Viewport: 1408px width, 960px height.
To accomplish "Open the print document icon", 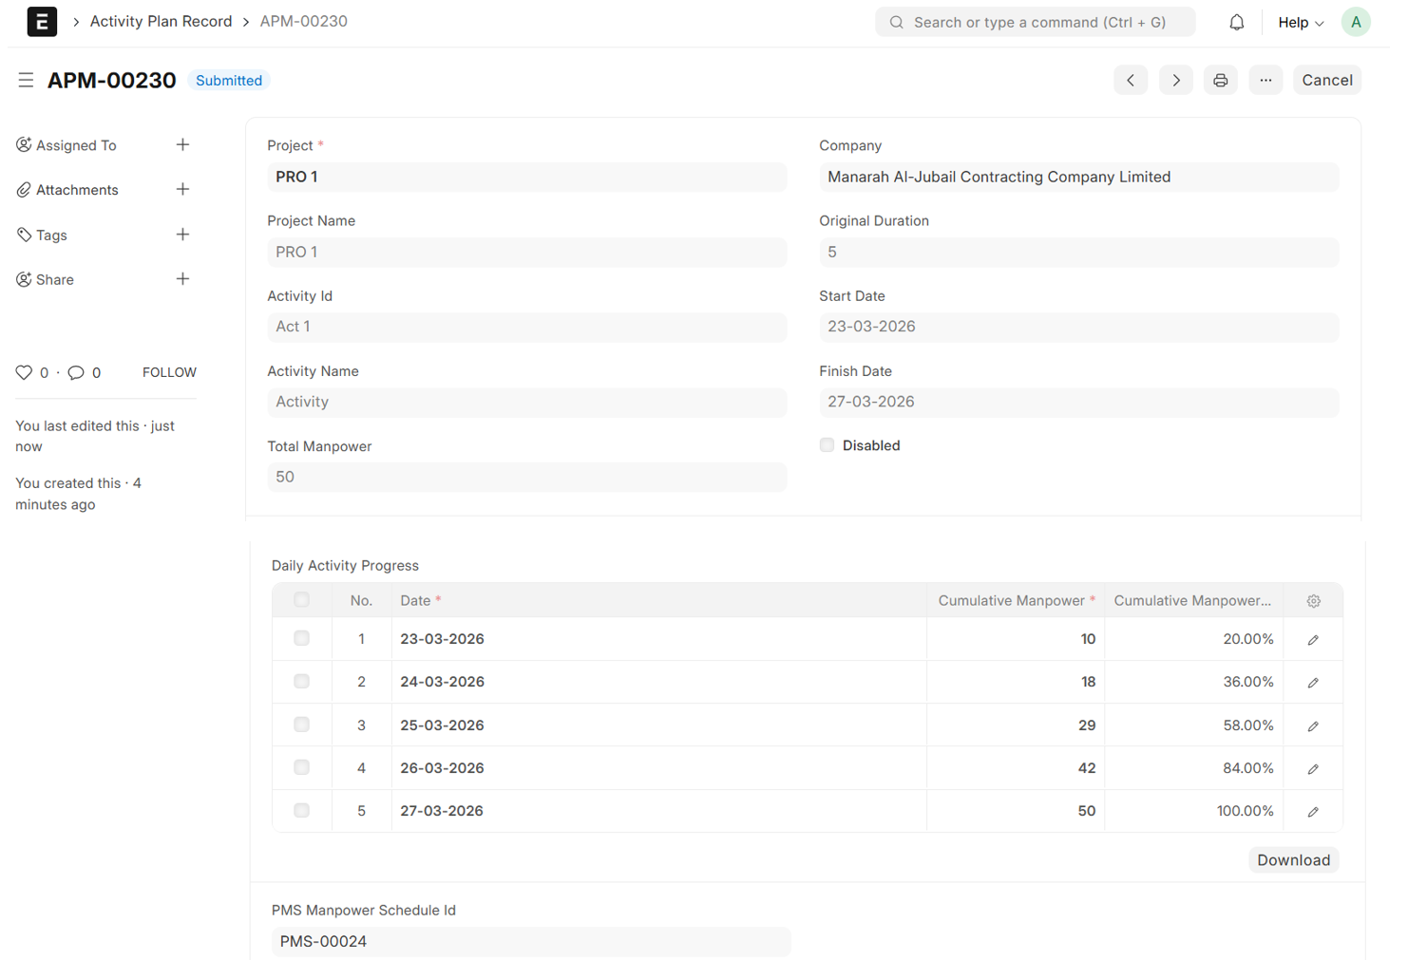I will tap(1220, 81).
